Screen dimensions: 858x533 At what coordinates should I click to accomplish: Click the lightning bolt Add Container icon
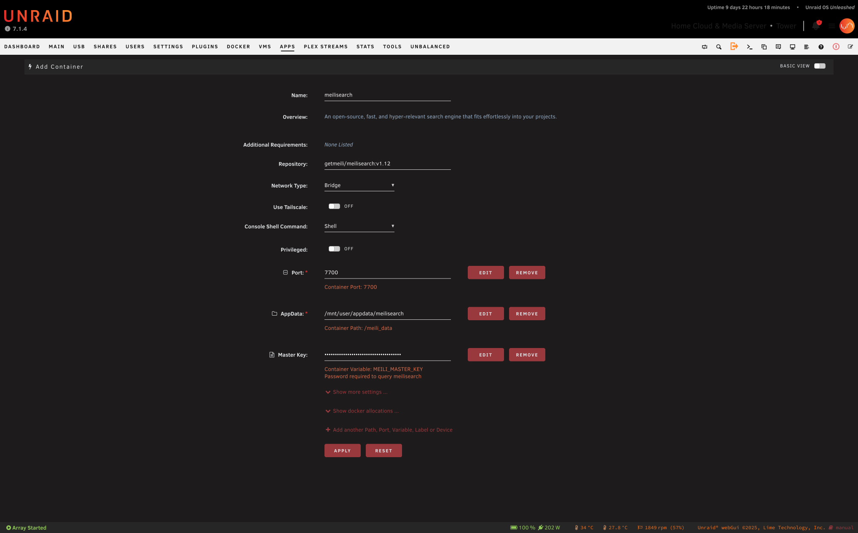pos(30,67)
